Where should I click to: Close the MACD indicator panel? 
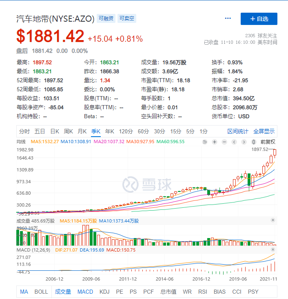272,250
